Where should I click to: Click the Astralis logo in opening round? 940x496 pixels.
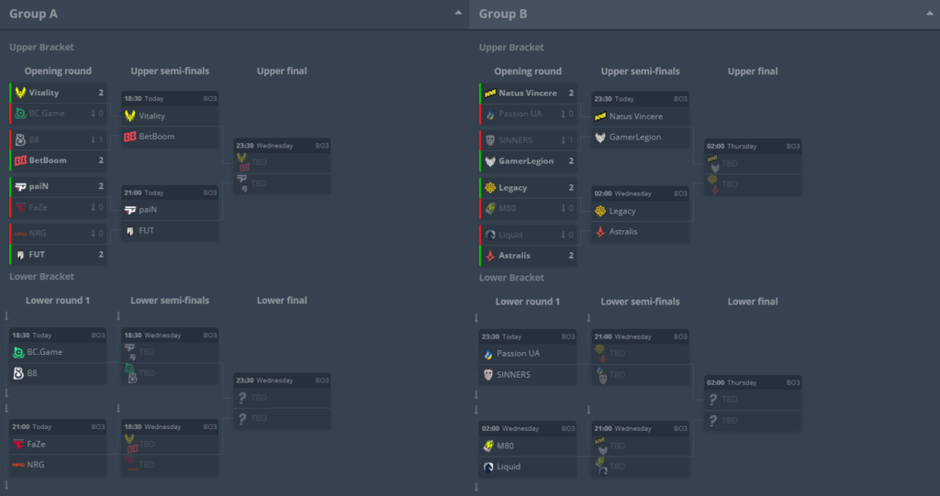(x=490, y=255)
